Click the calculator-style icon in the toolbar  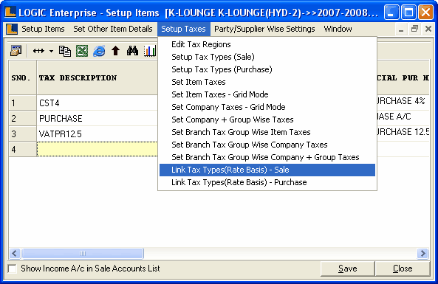[x=16, y=51]
